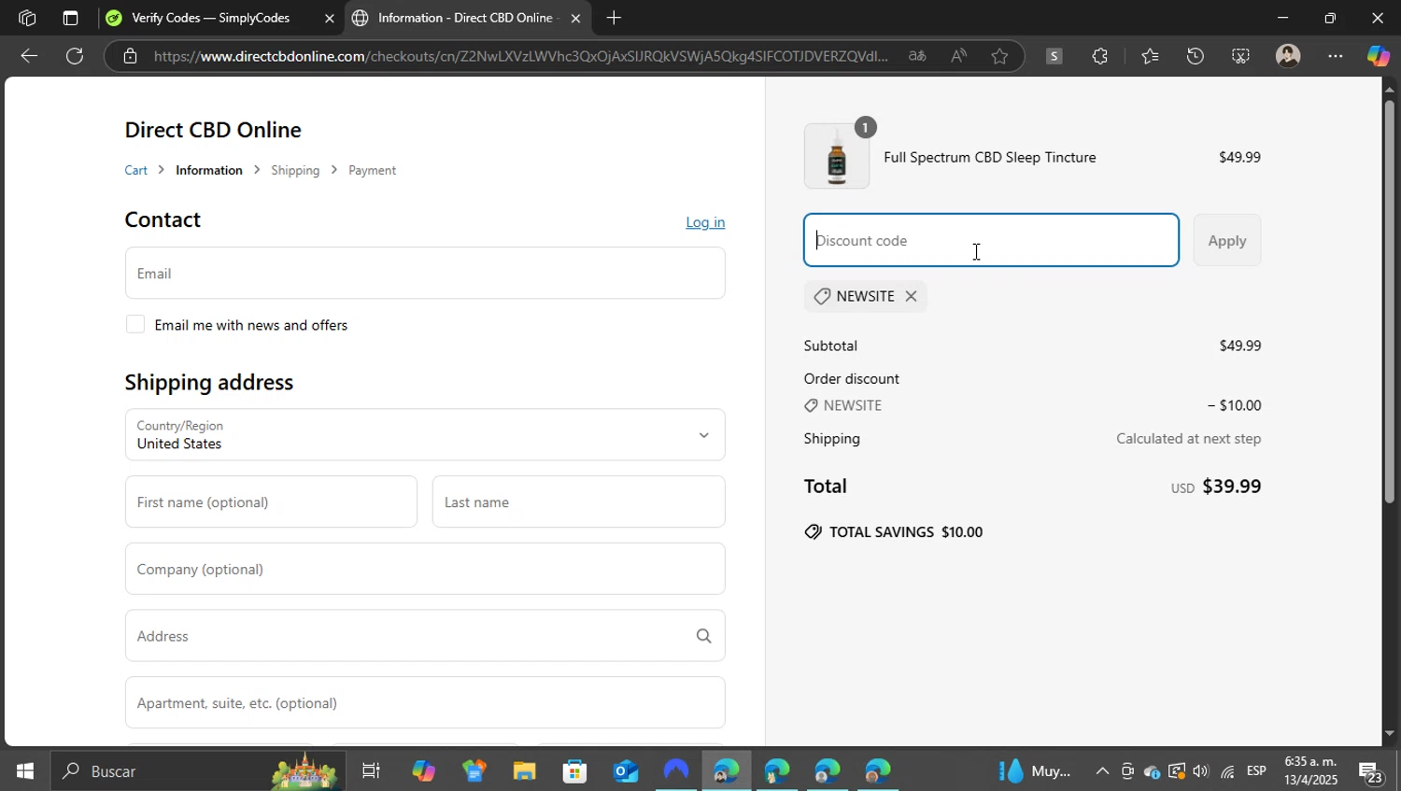The image size is (1401, 791).
Task: Open the SimplyCodes extension icon
Action: [x=1054, y=56]
